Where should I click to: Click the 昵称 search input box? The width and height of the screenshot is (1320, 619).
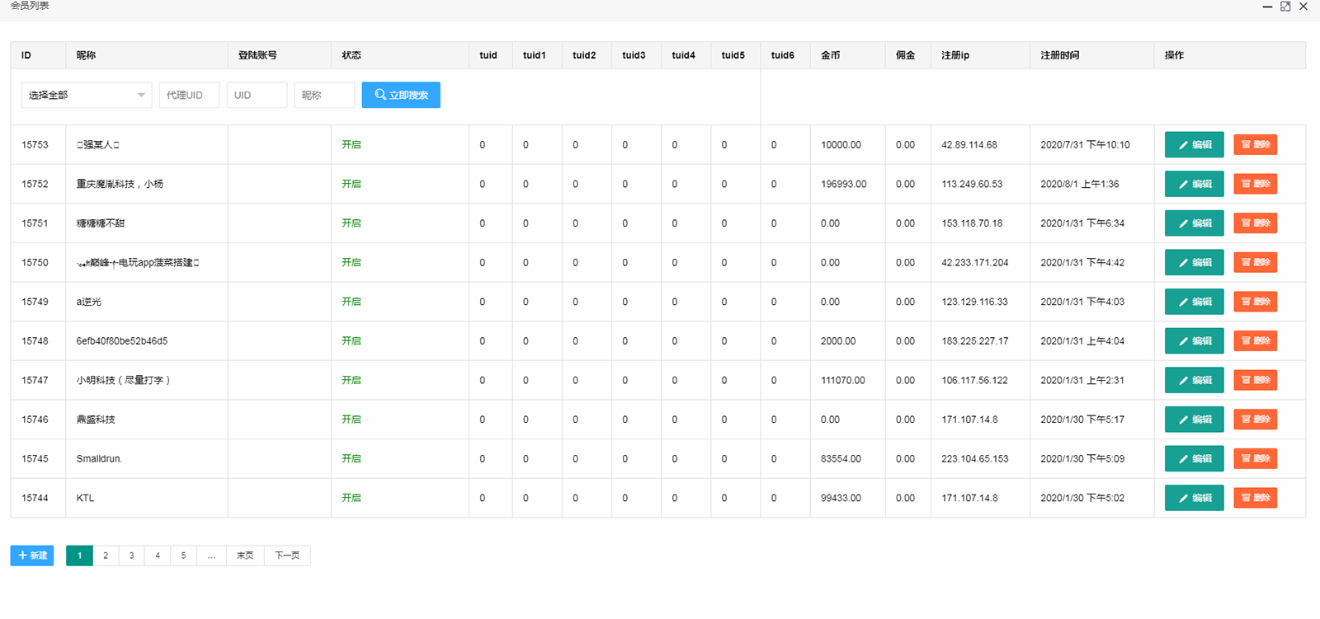coord(324,95)
